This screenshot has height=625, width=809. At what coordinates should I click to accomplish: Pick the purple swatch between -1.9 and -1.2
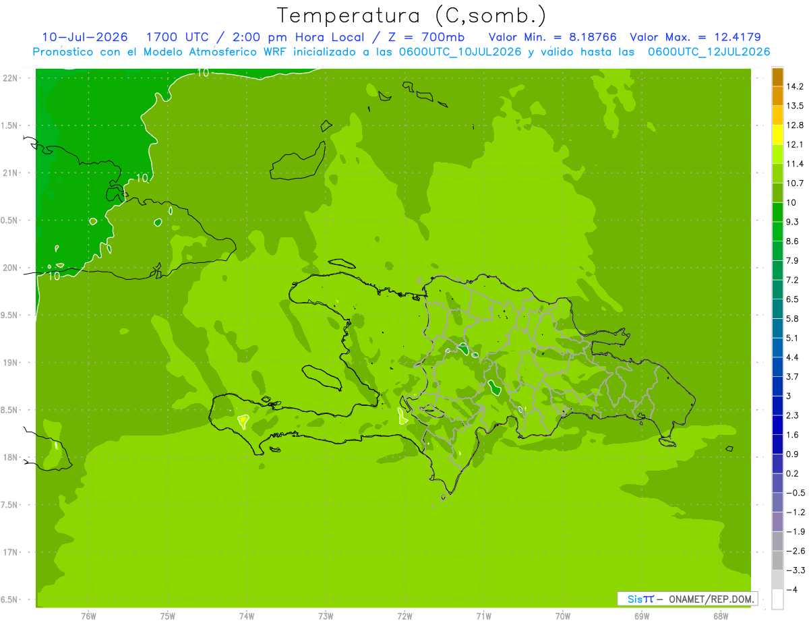coord(777,522)
